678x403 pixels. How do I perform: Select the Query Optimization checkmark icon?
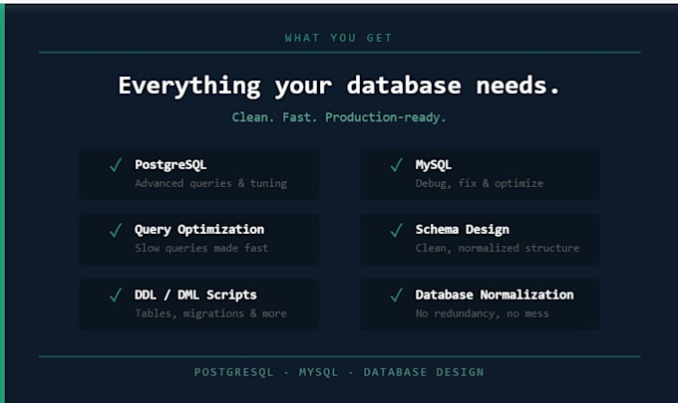click(x=116, y=230)
